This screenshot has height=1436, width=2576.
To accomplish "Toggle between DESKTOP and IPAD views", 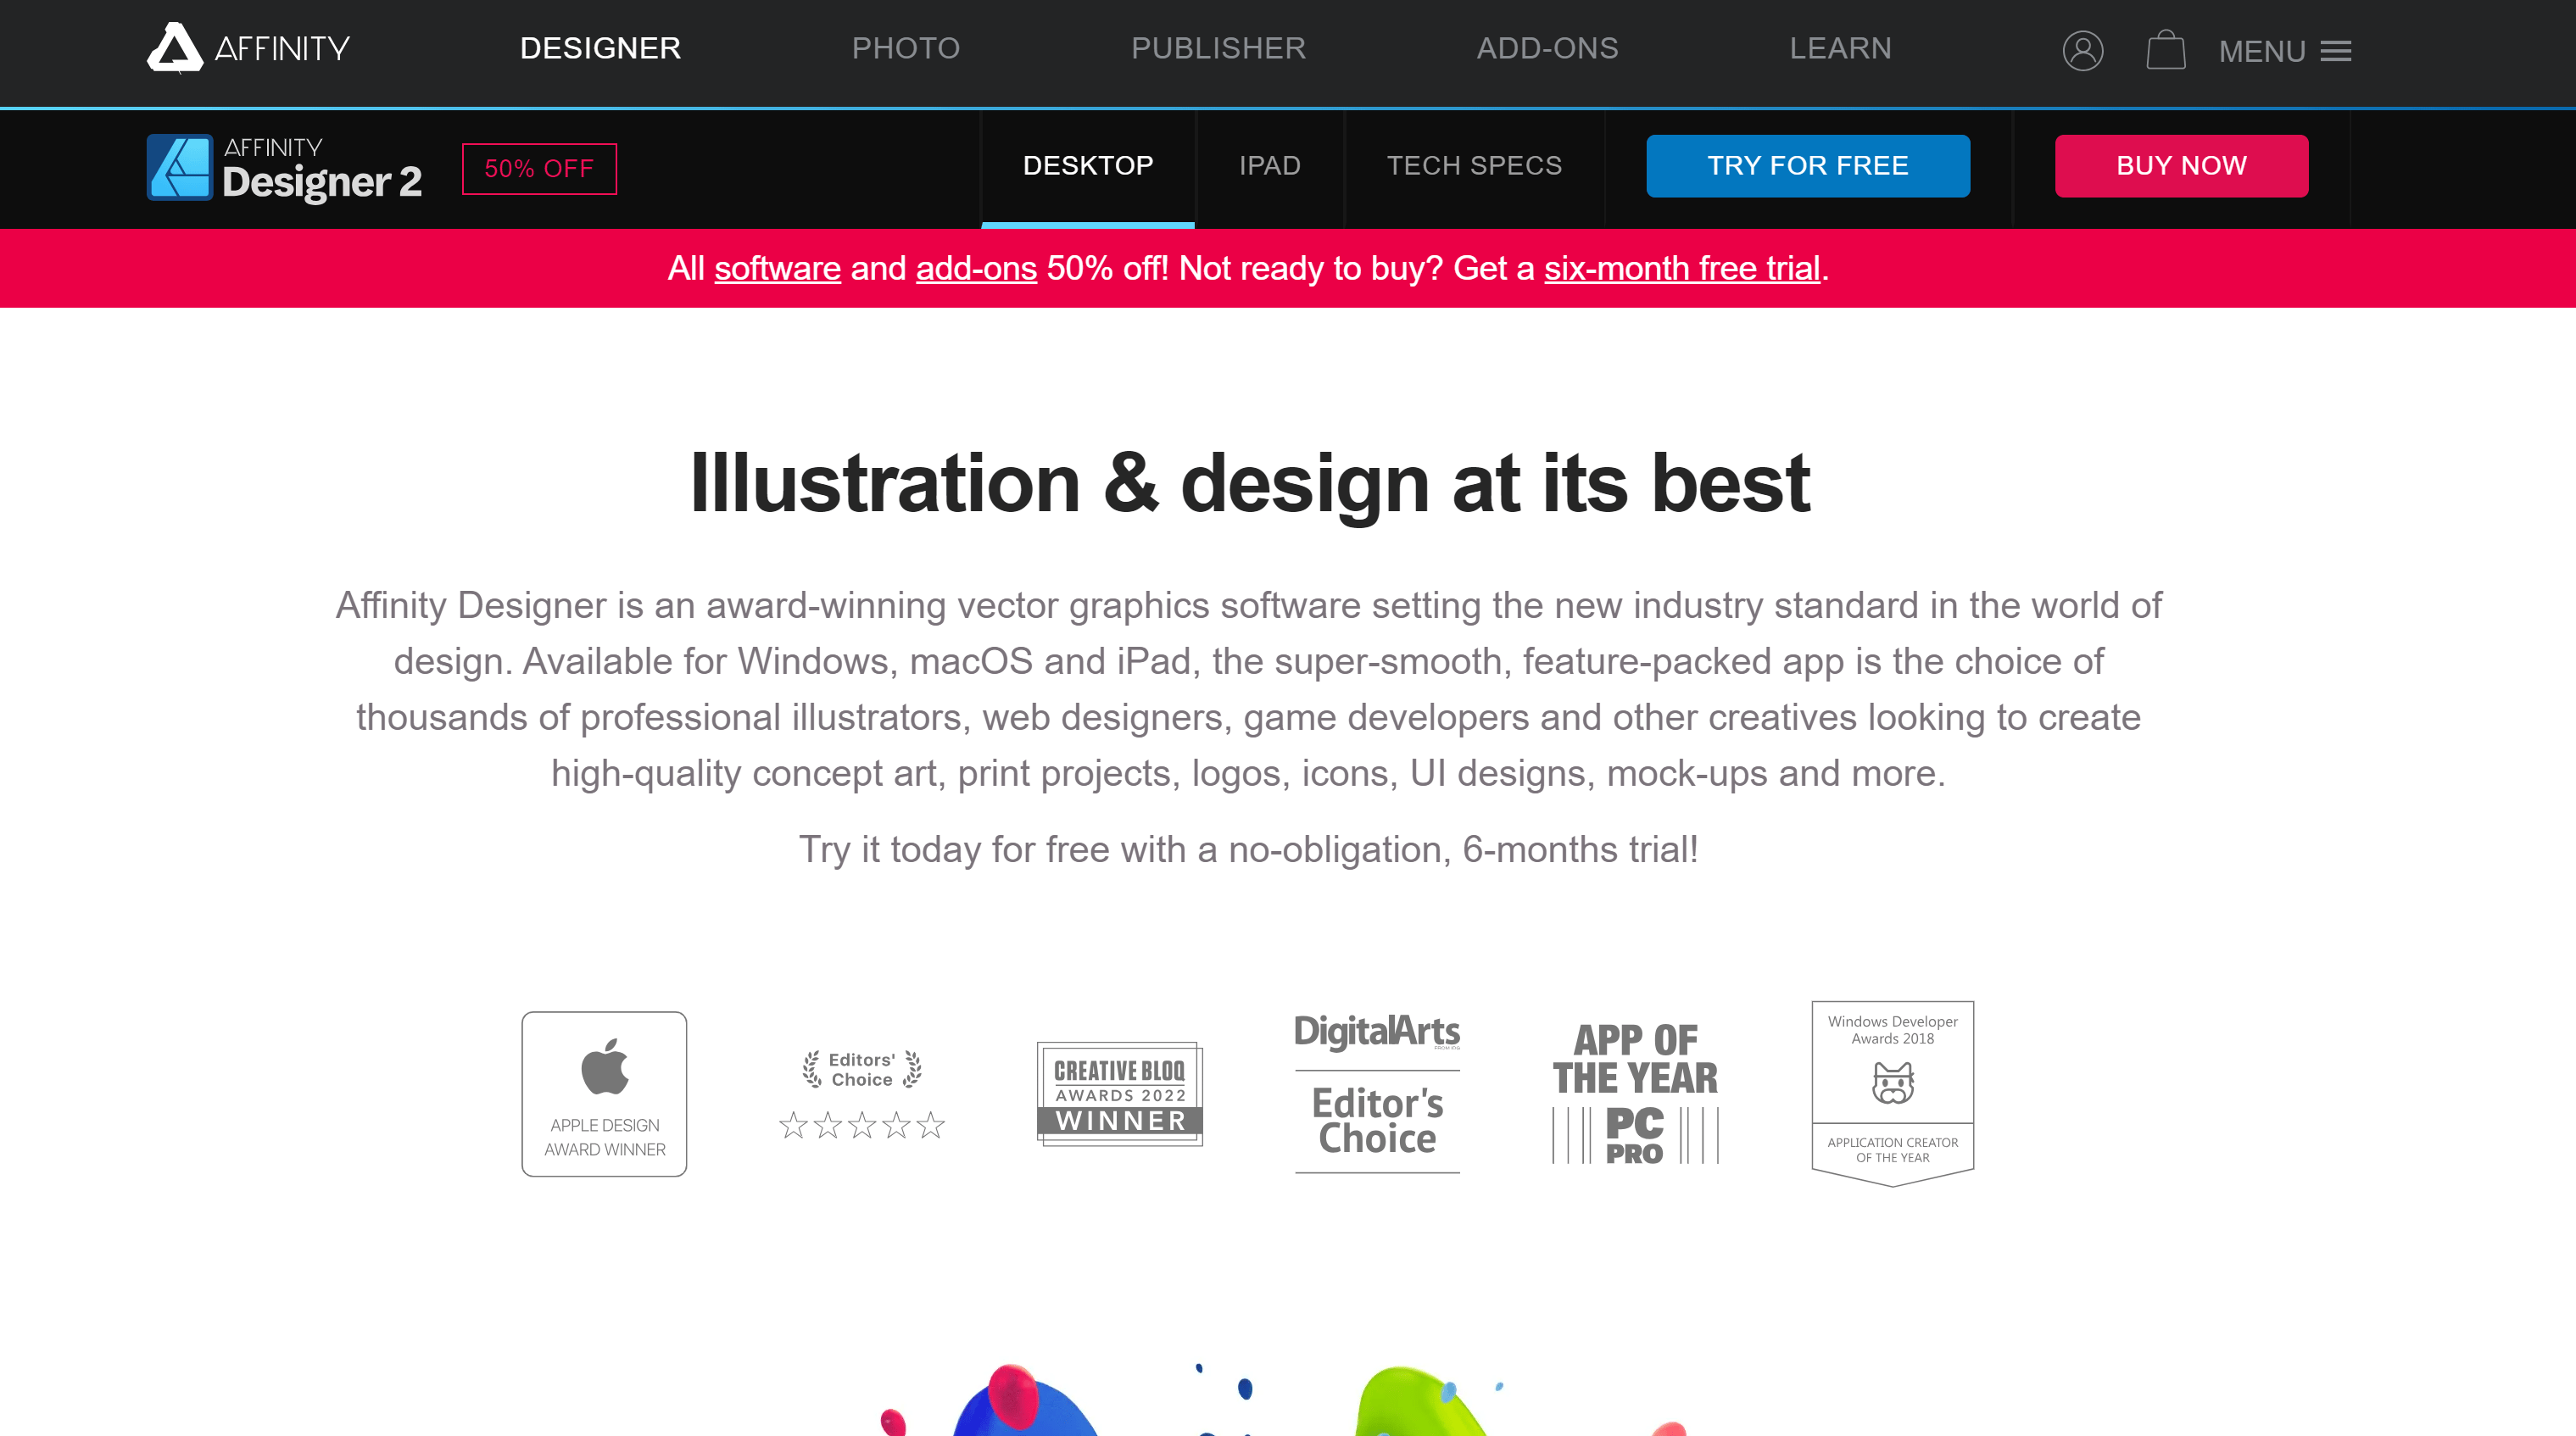I will pyautogui.click(x=1269, y=164).
